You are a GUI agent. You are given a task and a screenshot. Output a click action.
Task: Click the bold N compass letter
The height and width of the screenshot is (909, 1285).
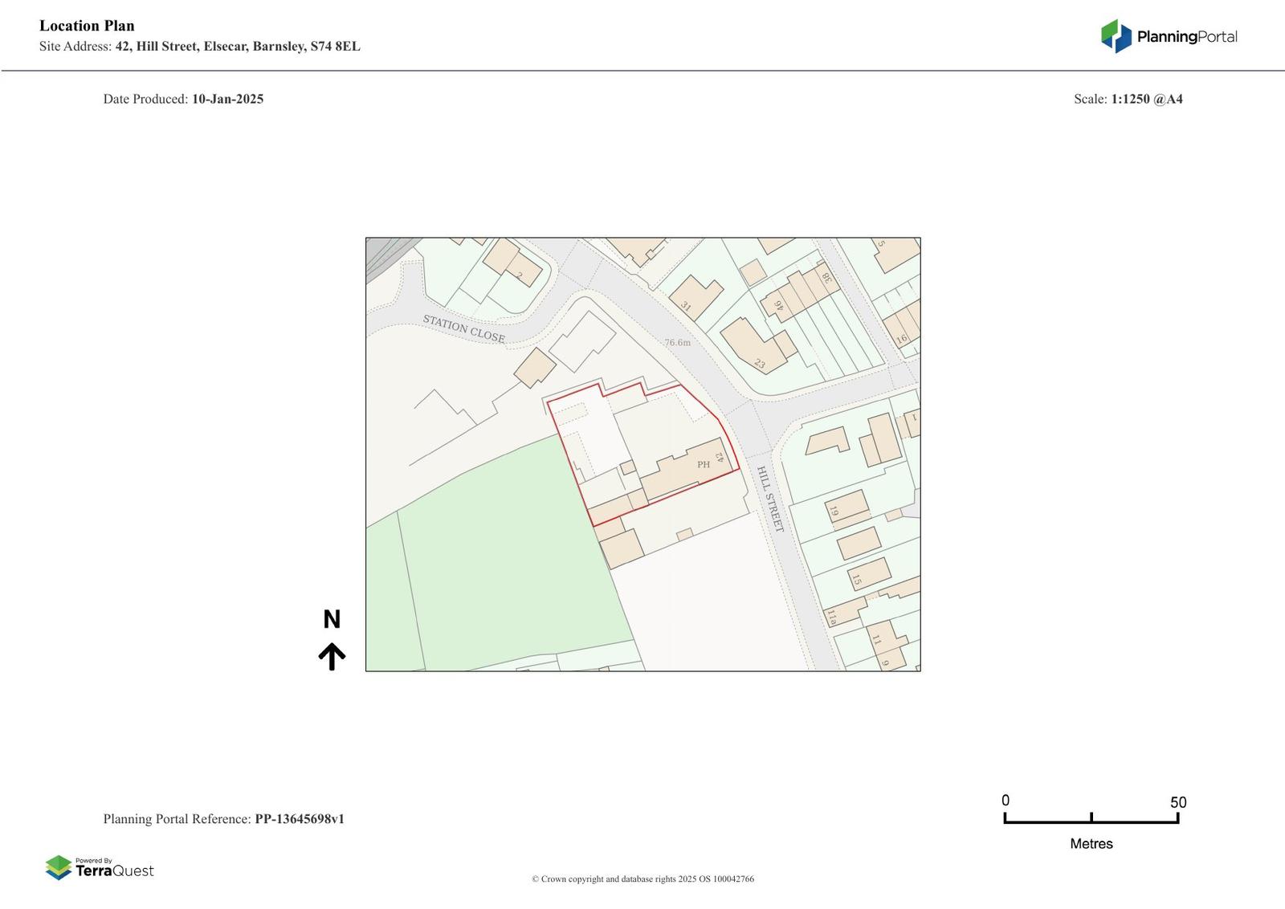332,619
